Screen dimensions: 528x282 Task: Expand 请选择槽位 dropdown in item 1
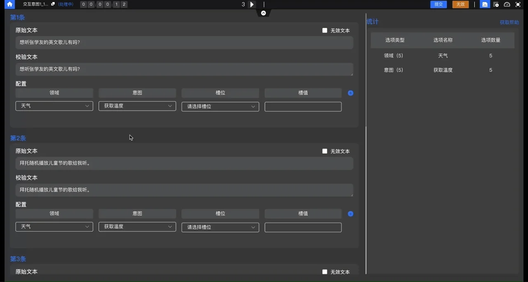pos(220,107)
